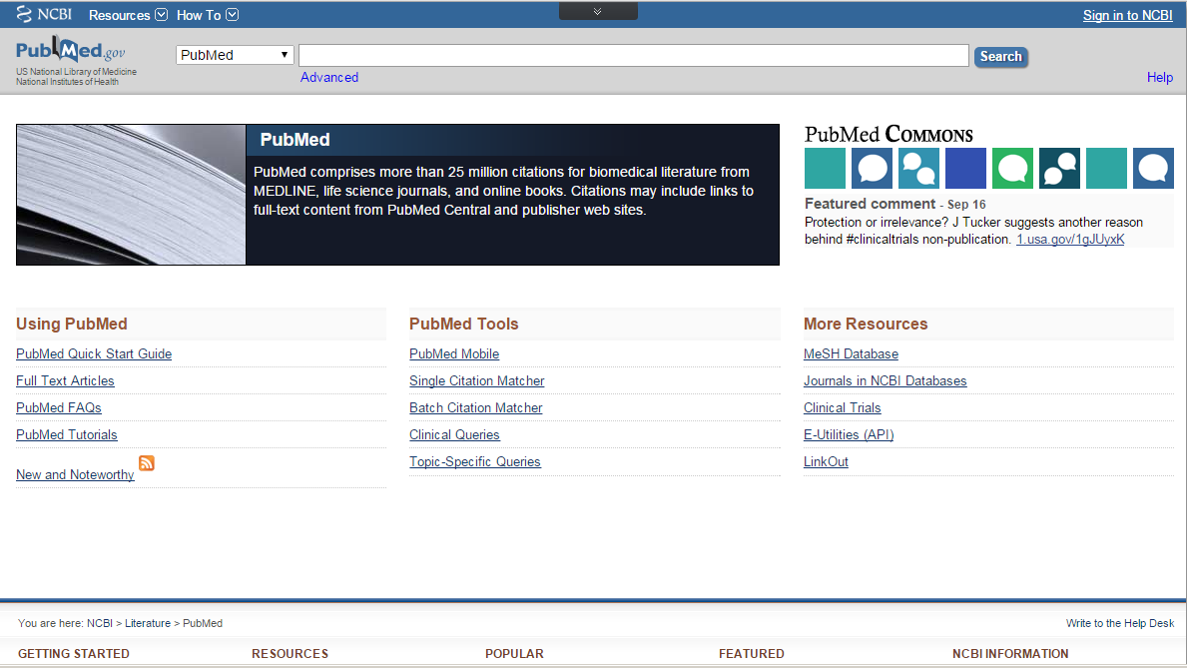Screen dimensions: 1187x668
Task: Expand the Resources dropdown menu
Action: coord(128,15)
